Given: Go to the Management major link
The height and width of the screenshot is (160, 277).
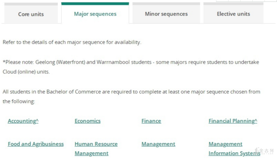Looking at the screenshot, I should (158, 144).
